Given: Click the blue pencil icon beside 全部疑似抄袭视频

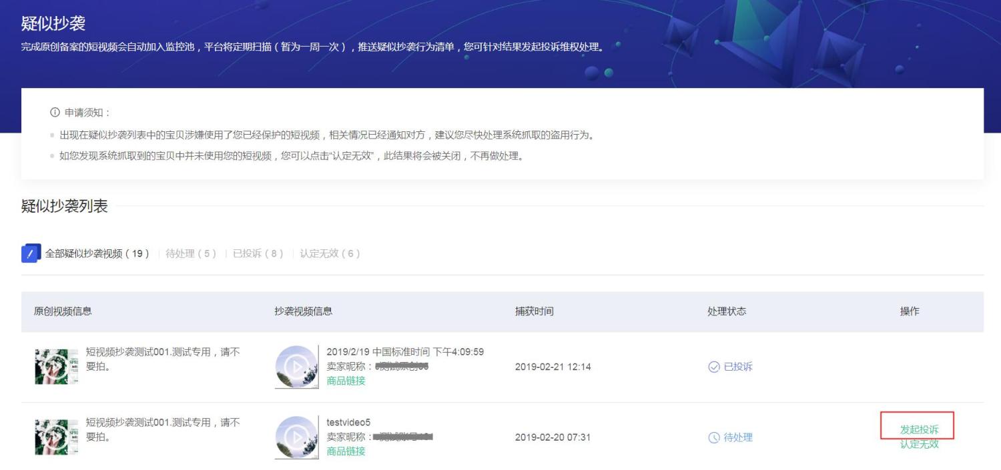Looking at the screenshot, I should coord(31,253).
